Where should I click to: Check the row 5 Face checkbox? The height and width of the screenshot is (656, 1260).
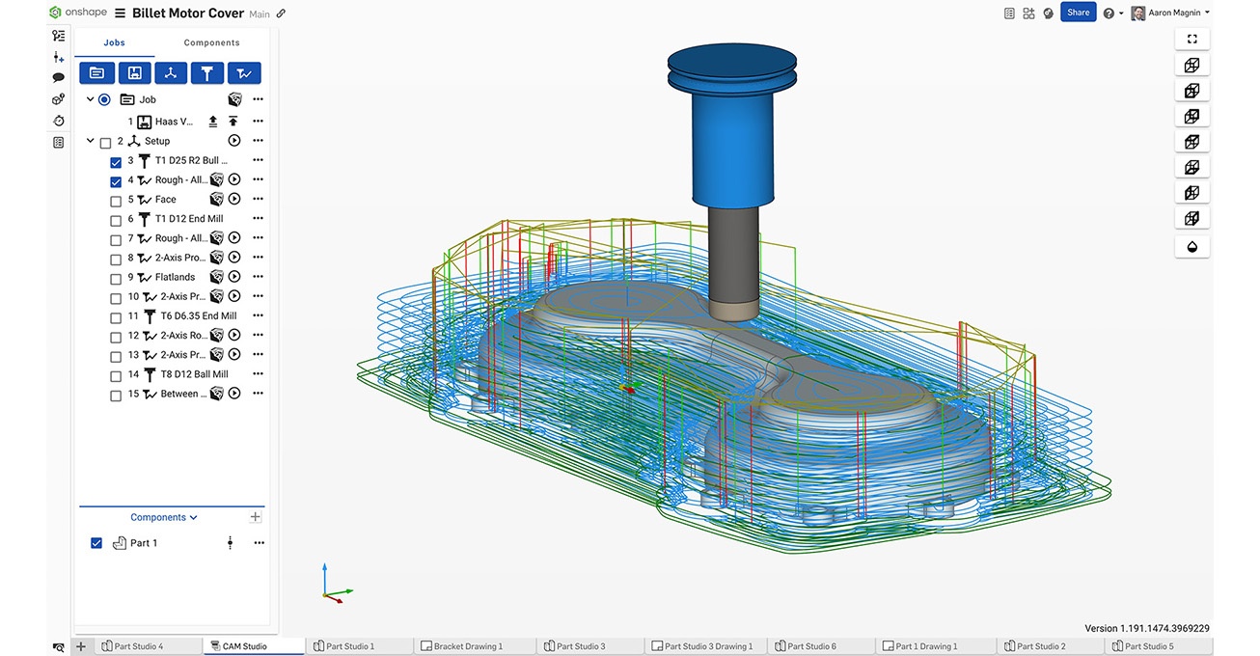pyautogui.click(x=116, y=201)
